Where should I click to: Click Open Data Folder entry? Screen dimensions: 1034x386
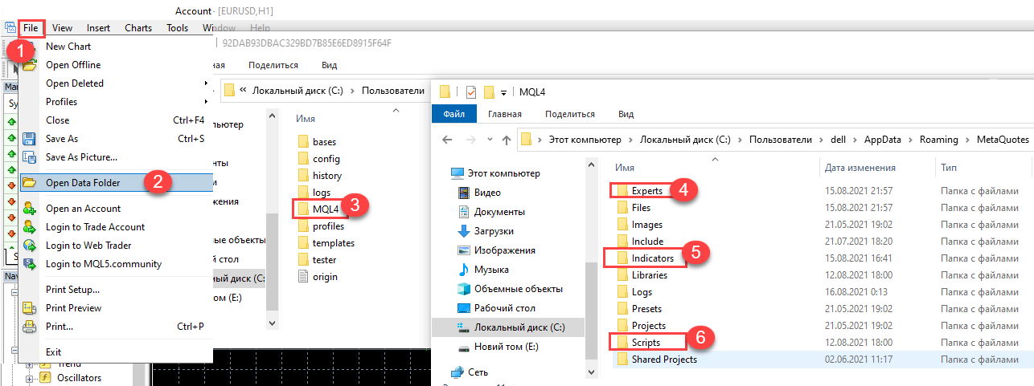[x=117, y=183]
